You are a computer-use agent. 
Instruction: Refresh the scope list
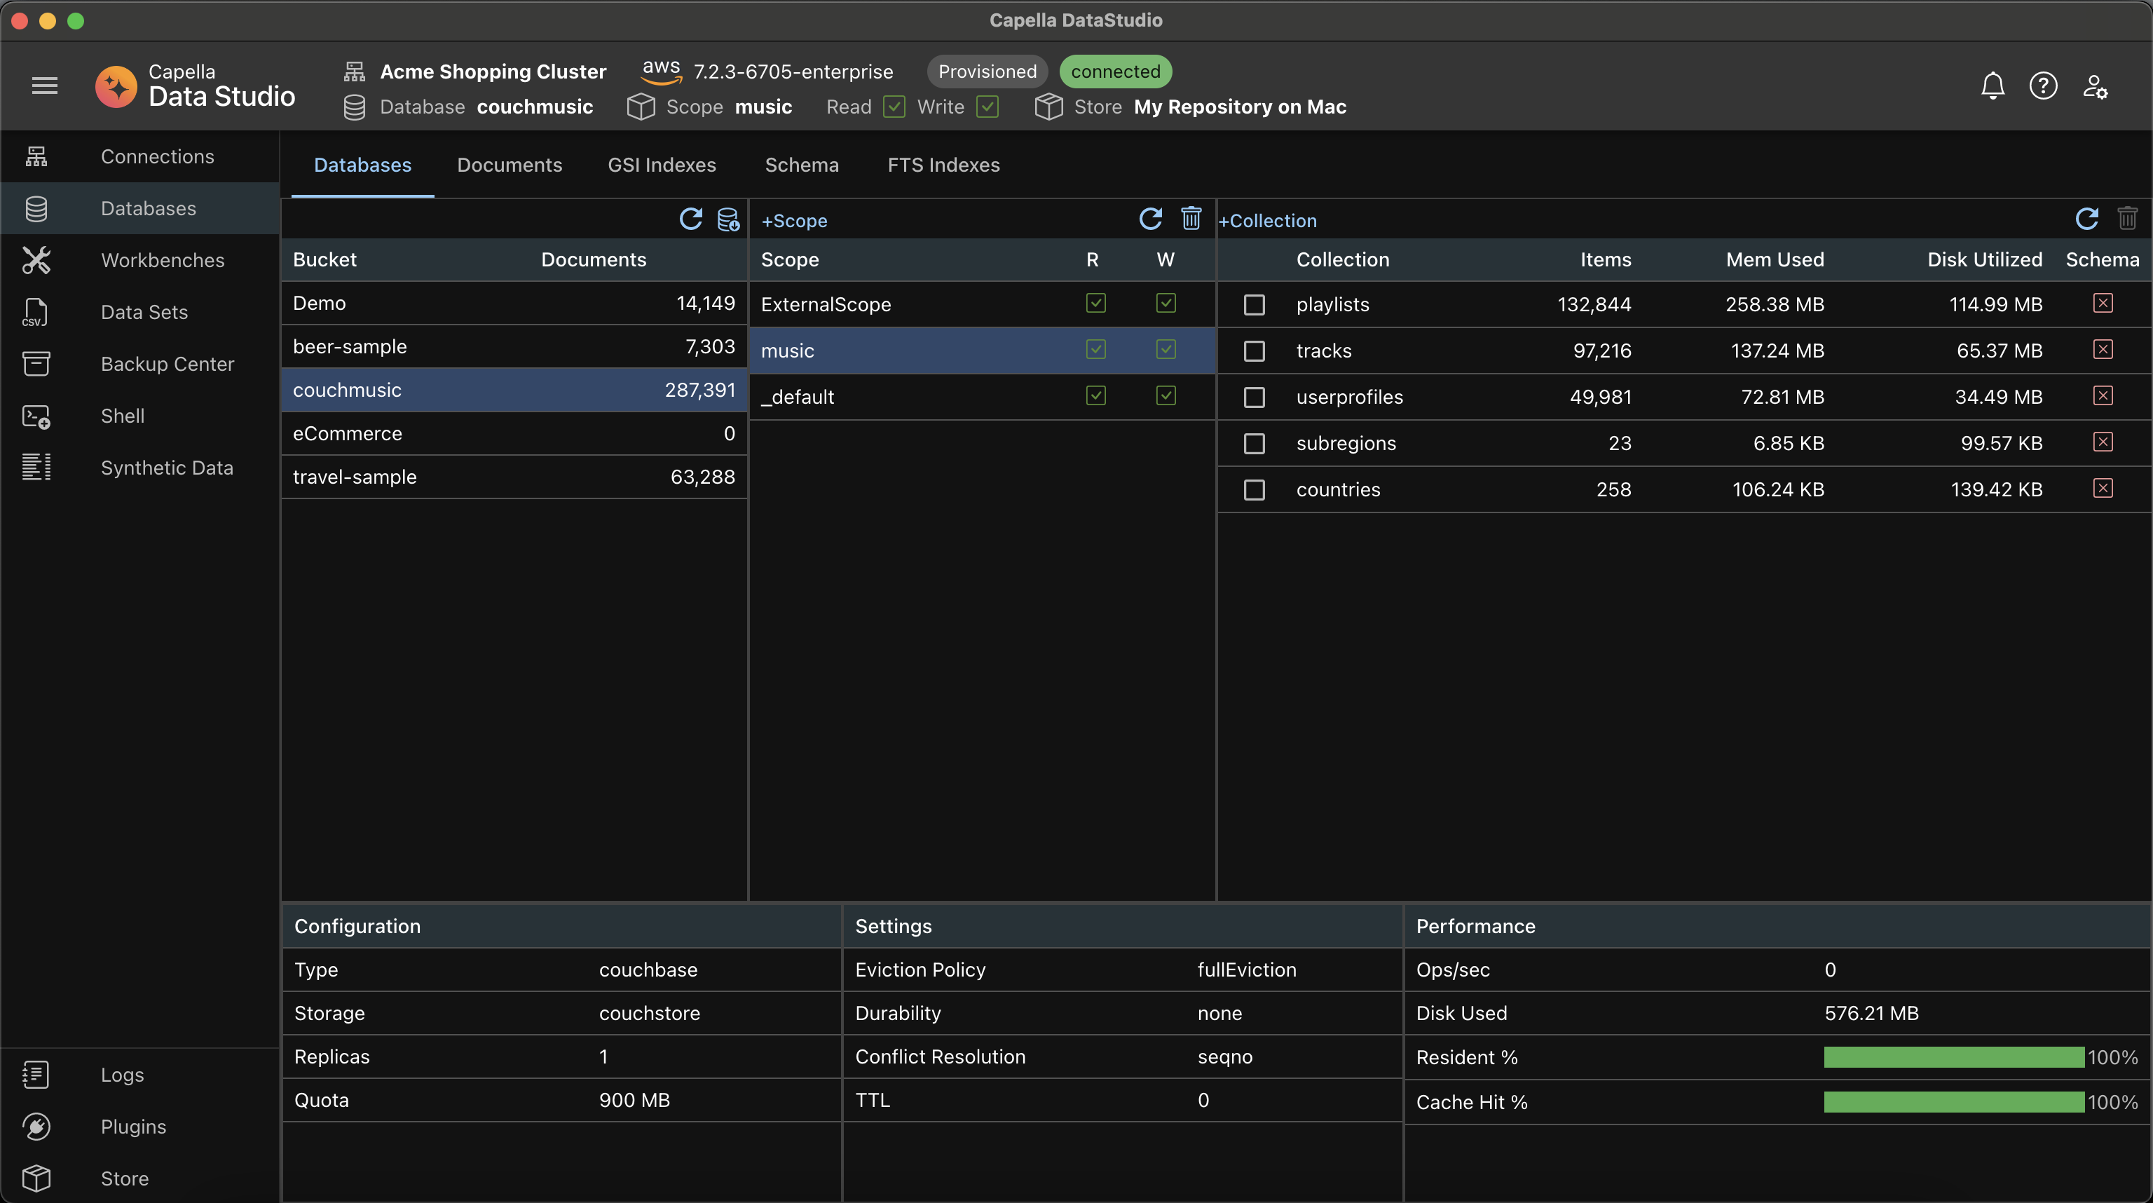[1150, 219]
